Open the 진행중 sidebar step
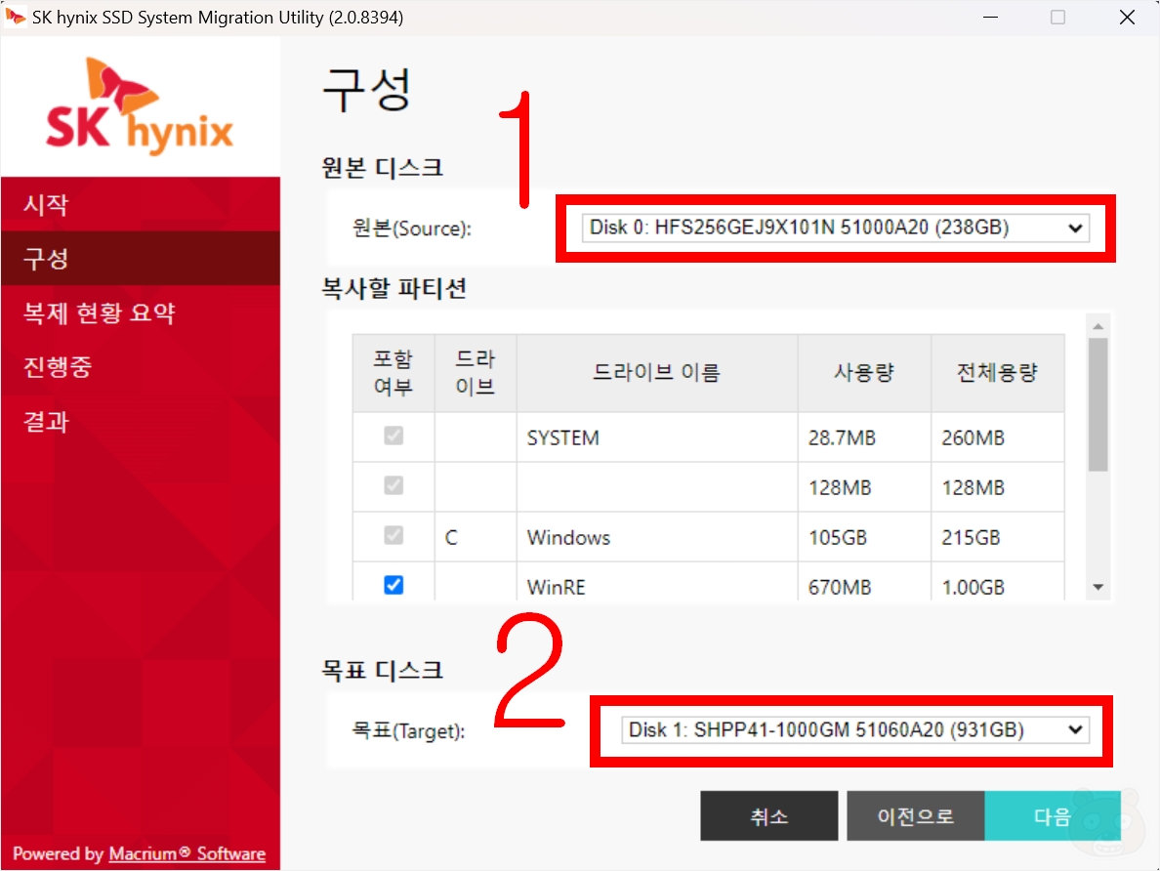Screen dimensions: 1160x871 (141, 367)
